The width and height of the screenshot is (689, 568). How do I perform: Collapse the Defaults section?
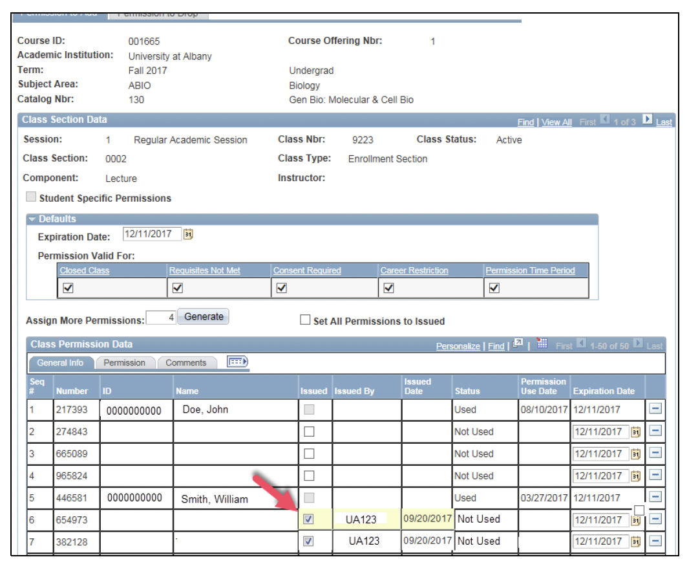click(32, 219)
